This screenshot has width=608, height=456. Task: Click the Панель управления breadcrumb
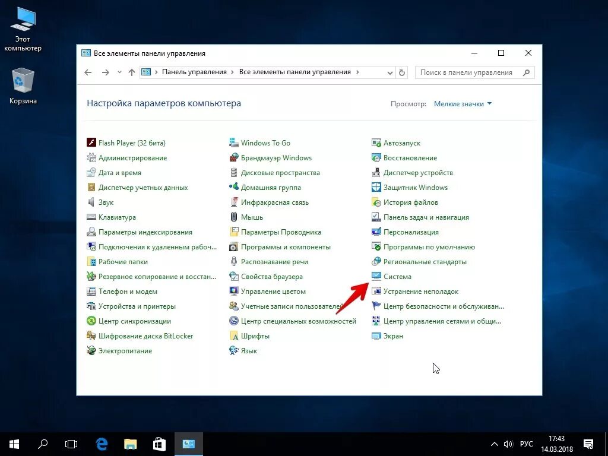click(194, 72)
